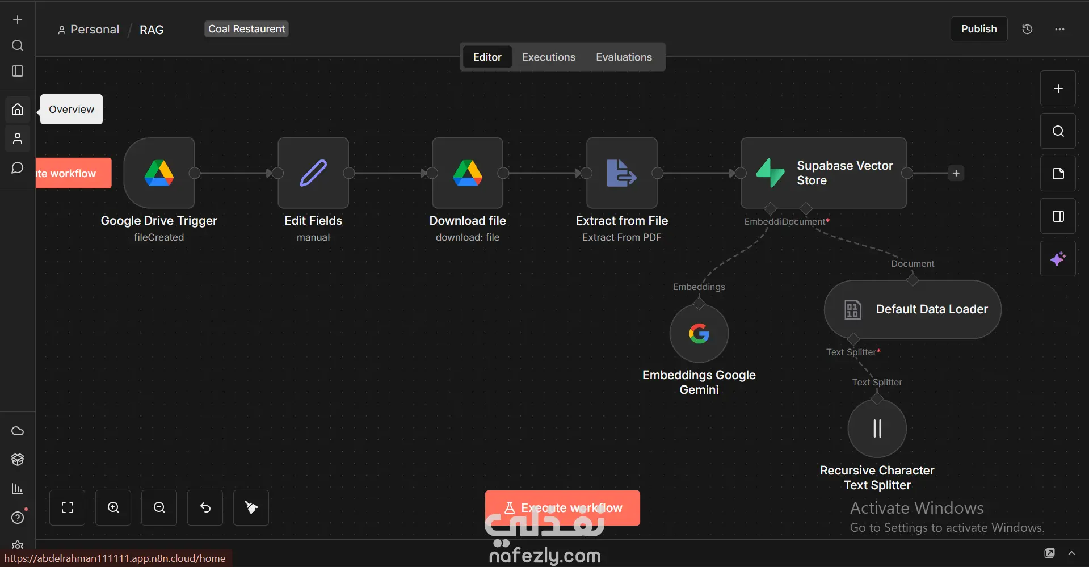Select the Default Data Loader node
The height and width of the screenshot is (567, 1089).
tap(913, 309)
